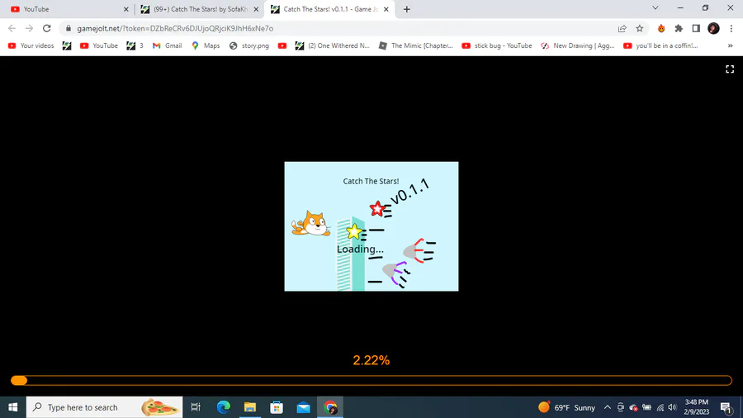743x418 pixels.
Task: Open the orange fire extension icon
Action: tap(661, 28)
